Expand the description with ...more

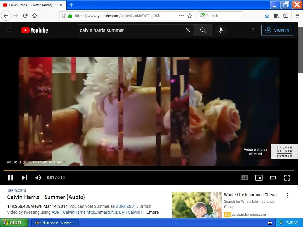pyautogui.click(x=152, y=212)
